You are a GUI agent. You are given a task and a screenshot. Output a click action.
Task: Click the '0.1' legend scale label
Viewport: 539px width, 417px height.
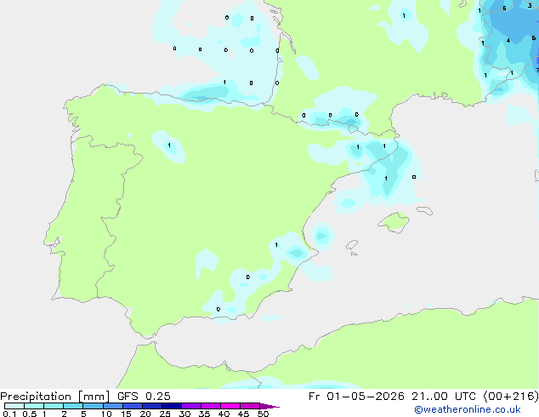click(x=9, y=414)
